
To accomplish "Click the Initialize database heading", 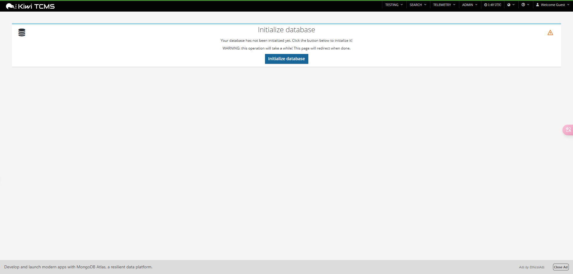I will 286,30.
